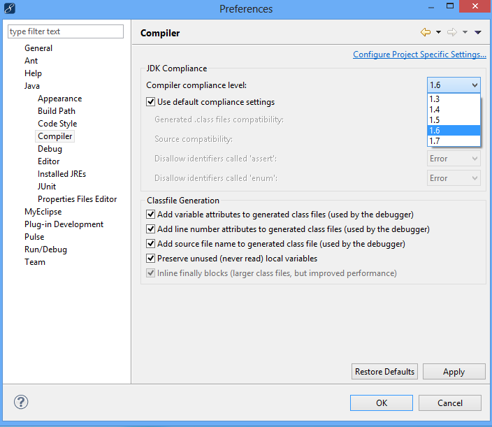Open Build Path preferences
This screenshot has height=427, width=492.
(57, 111)
